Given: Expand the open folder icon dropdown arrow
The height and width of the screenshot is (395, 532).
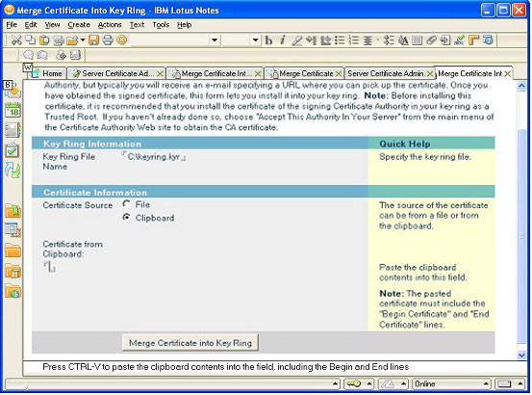Looking at the screenshot, I should tap(83, 40).
